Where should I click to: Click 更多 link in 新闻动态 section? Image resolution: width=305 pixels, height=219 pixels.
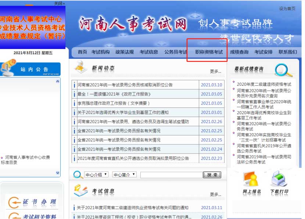[x=215, y=71]
